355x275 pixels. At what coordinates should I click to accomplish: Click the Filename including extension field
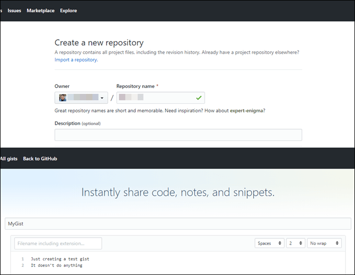[x=58, y=243]
